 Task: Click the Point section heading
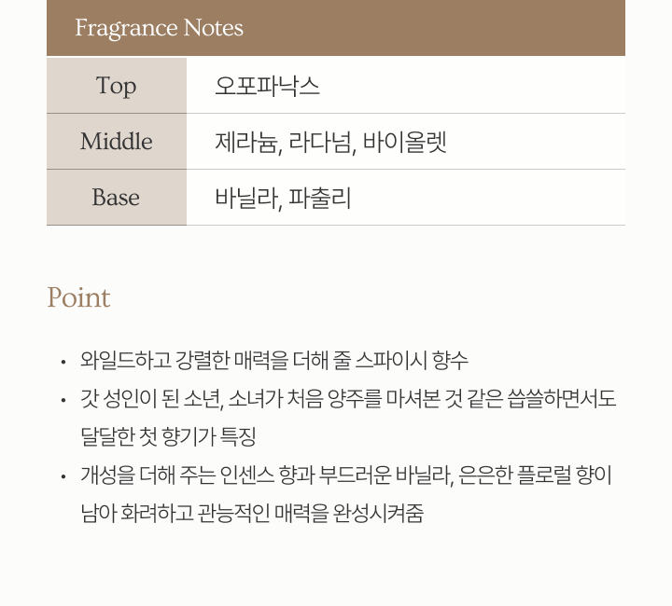coord(78,298)
